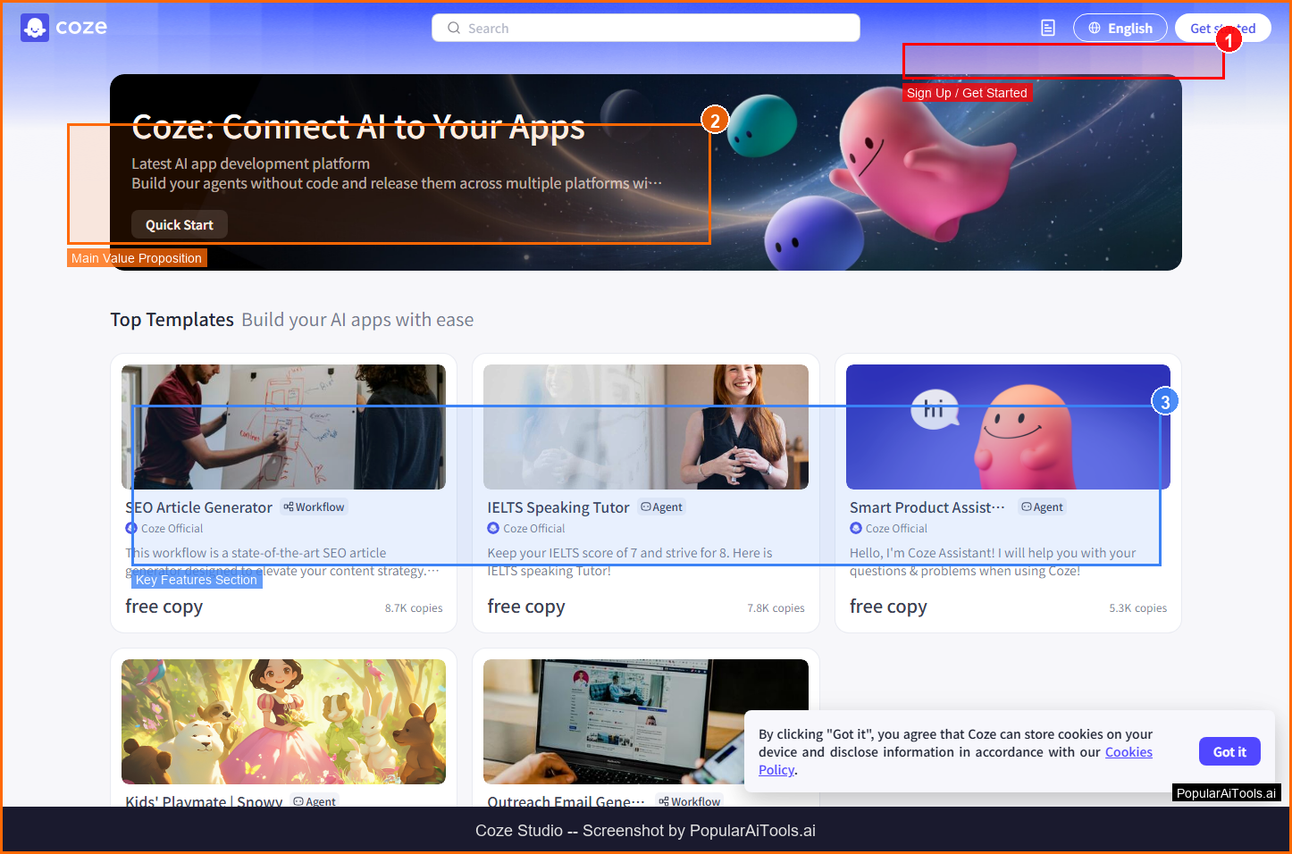Click Coze Official badge under Smart Product Assistant
The width and height of the screenshot is (1292, 854).
point(889,529)
